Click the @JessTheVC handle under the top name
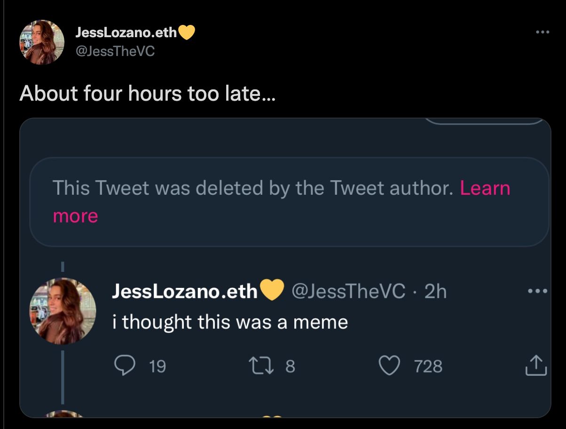 115,50
